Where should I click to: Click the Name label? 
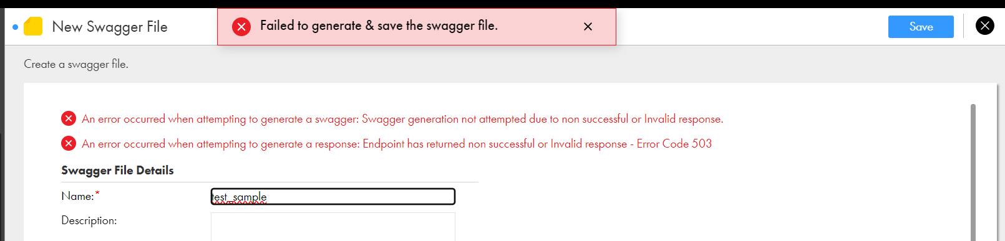[77, 196]
